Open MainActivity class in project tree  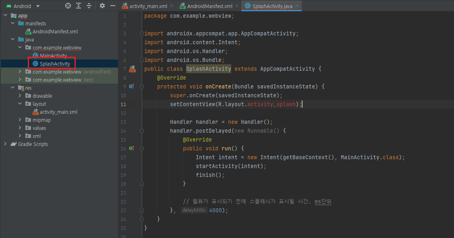53,55
